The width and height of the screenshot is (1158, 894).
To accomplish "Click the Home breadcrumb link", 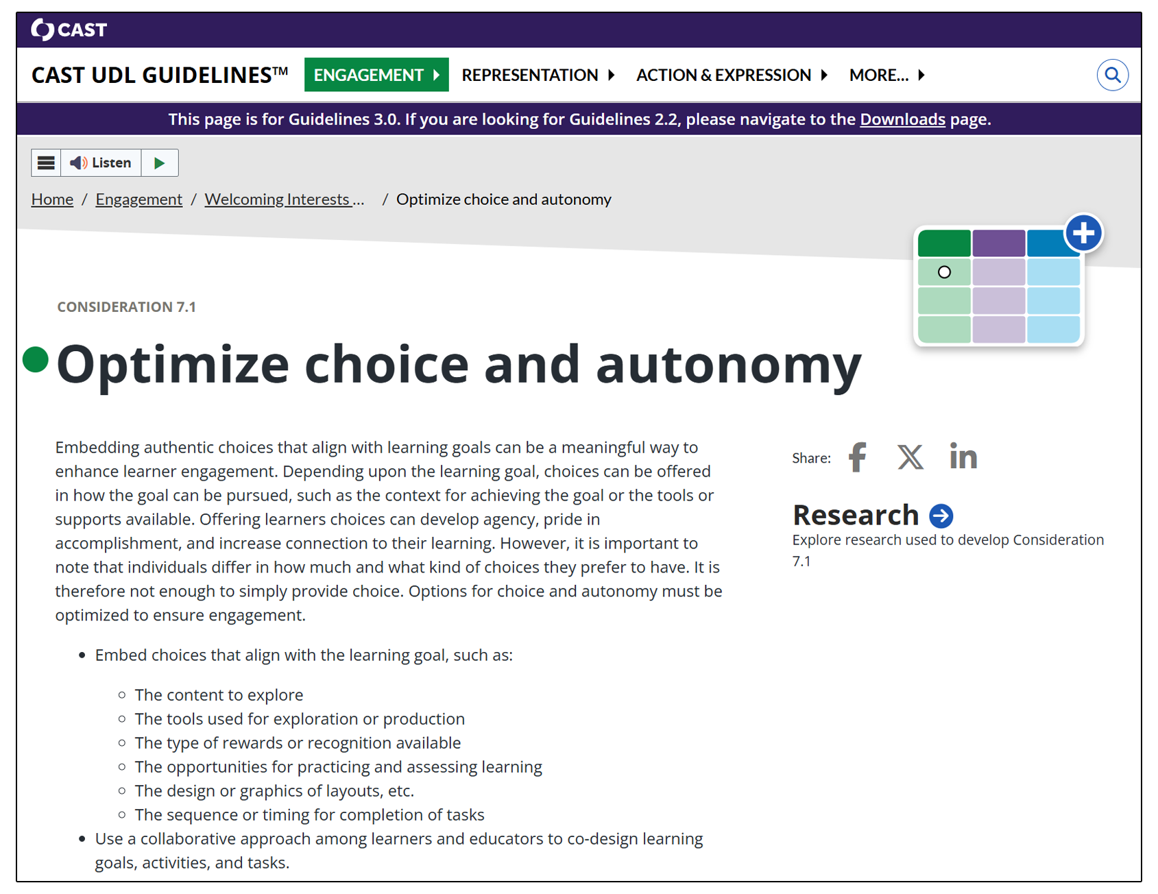I will point(52,200).
